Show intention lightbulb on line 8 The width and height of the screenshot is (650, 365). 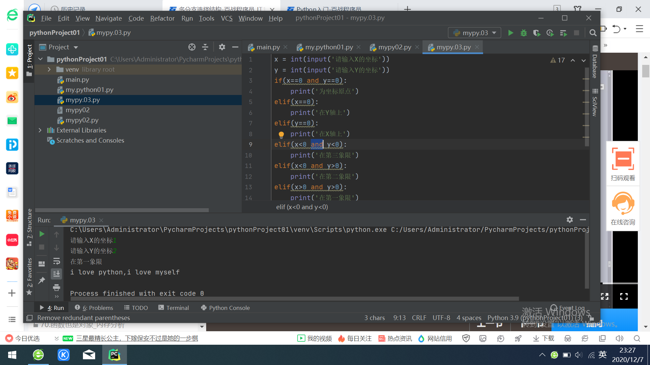tap(281, 135)
